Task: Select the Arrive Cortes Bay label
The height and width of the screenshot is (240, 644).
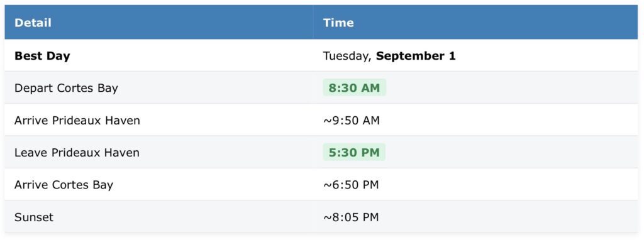Action: tap(64, 185)
